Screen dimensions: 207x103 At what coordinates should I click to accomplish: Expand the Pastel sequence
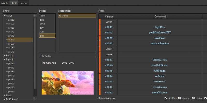coord(4,56)
